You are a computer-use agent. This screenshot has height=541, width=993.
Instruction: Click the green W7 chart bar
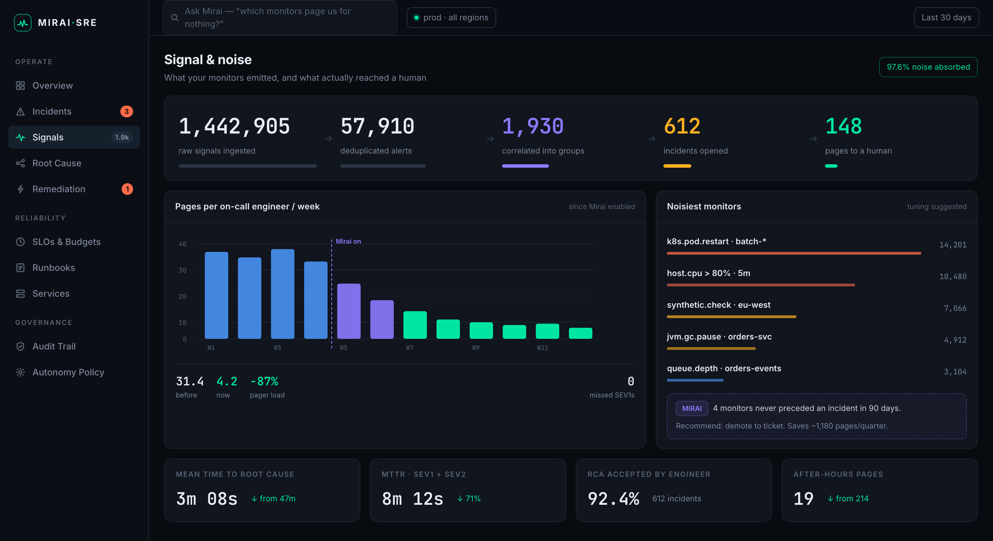click(x=415, y=325)
